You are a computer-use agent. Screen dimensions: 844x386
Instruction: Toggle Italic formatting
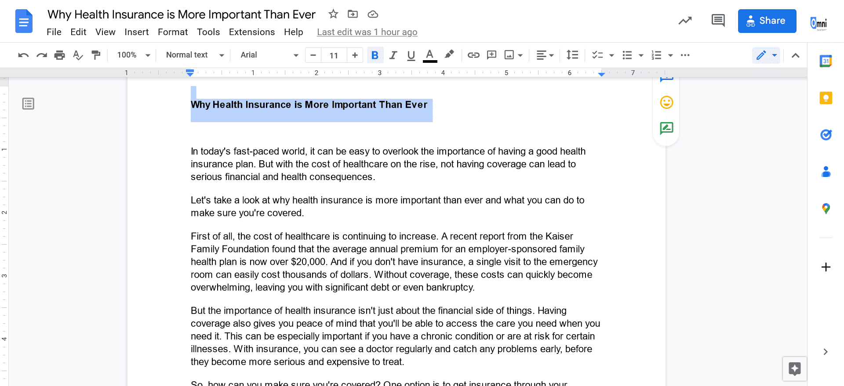(393, 55)
